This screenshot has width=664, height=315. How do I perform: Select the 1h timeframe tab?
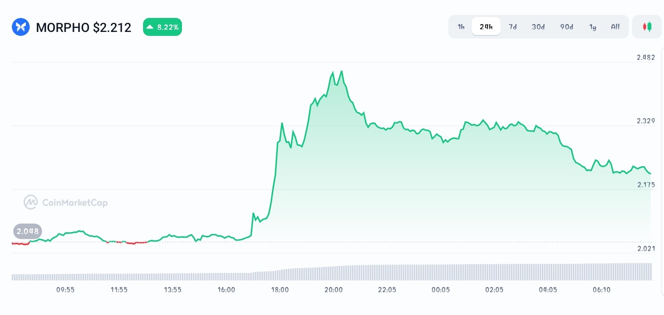[461, 27]
